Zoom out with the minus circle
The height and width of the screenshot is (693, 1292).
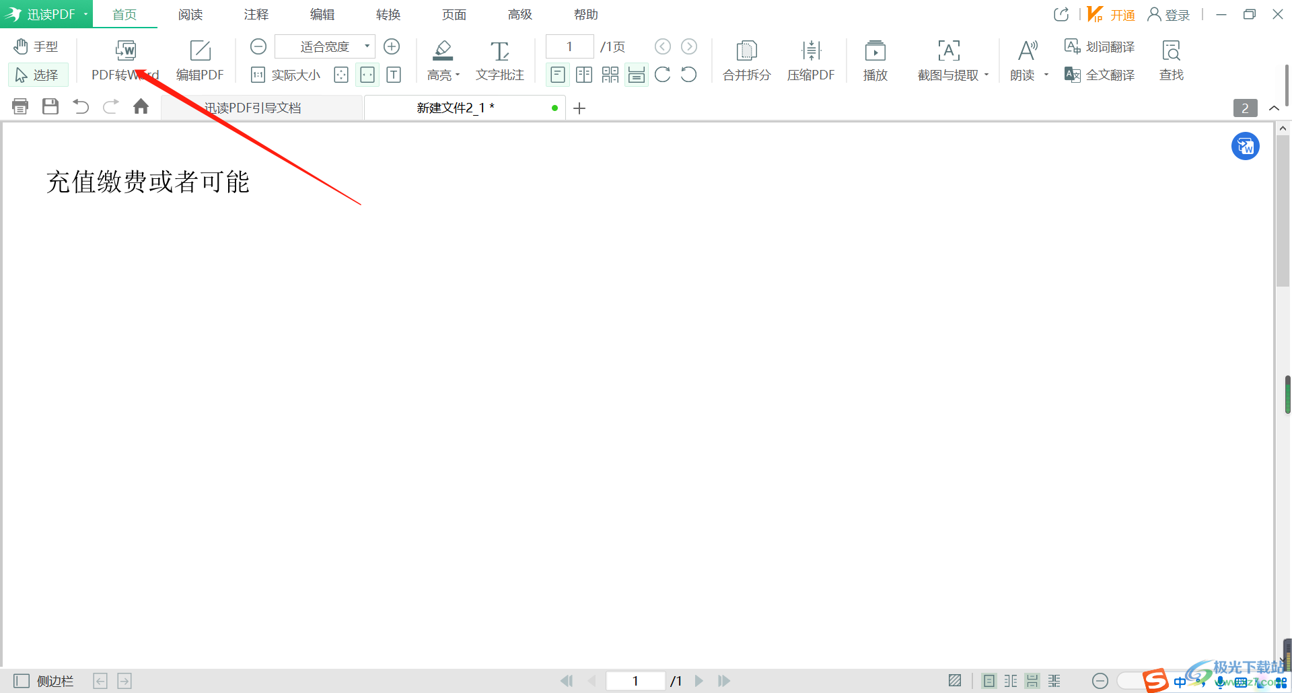pos(258,46)
